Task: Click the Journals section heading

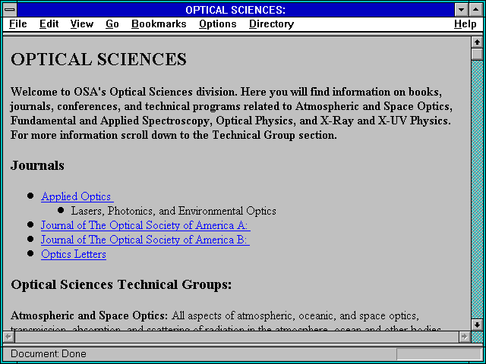Action: tap(37, 165)
